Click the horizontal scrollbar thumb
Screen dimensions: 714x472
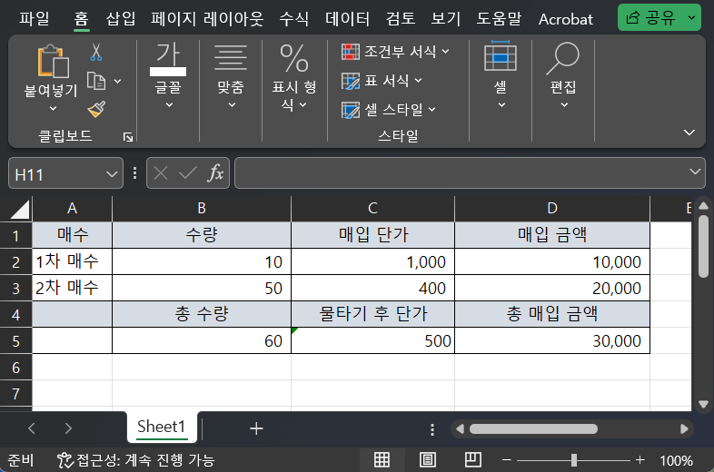point(533,428)
